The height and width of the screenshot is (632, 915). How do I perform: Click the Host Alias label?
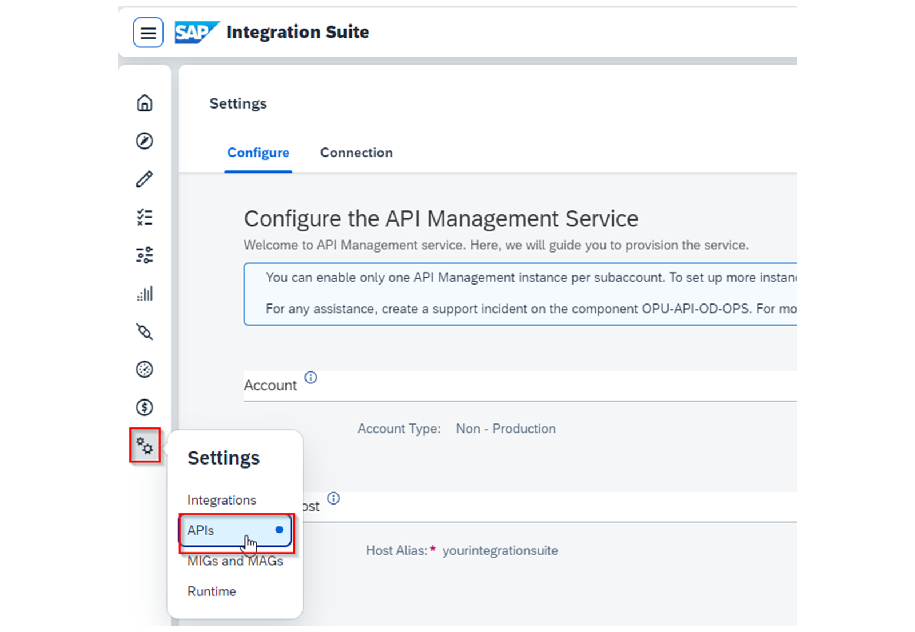397,551
